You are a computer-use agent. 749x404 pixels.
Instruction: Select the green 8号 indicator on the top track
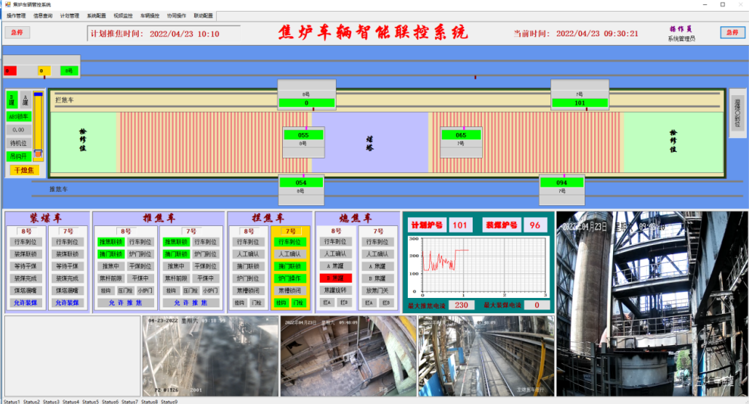[x=69, y=71]
